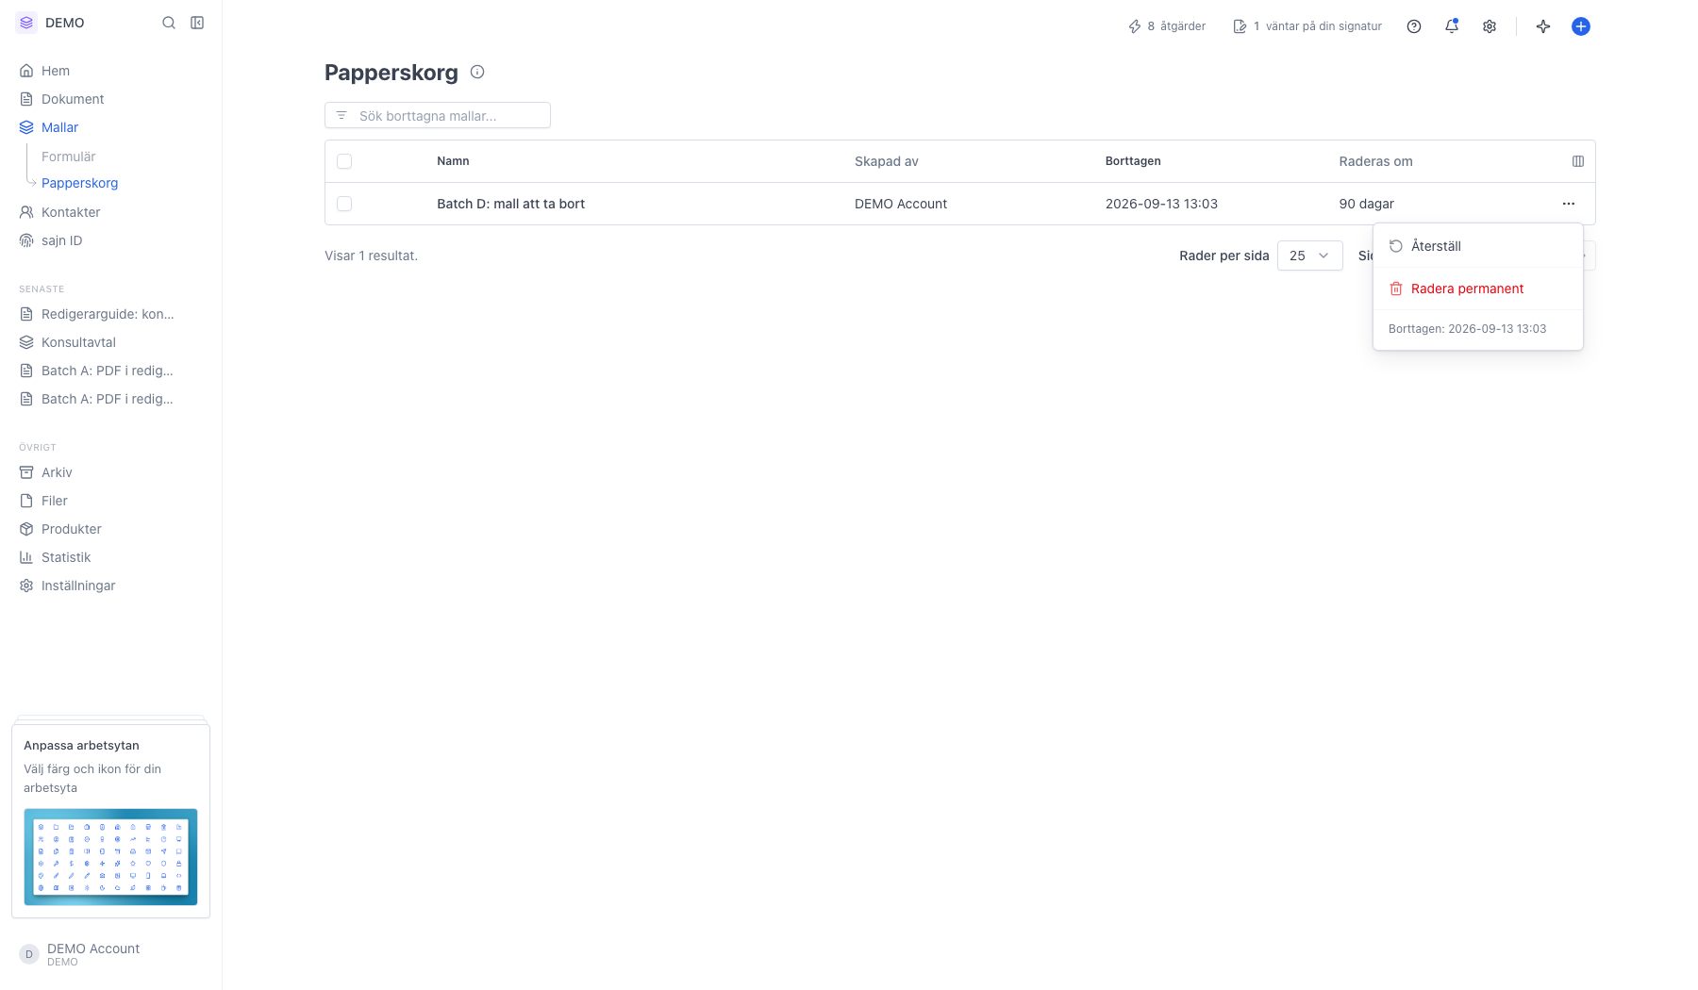Tick the checkbox for Batch D row
Screen dimensions: 1698x990
[x=344, y=204]
